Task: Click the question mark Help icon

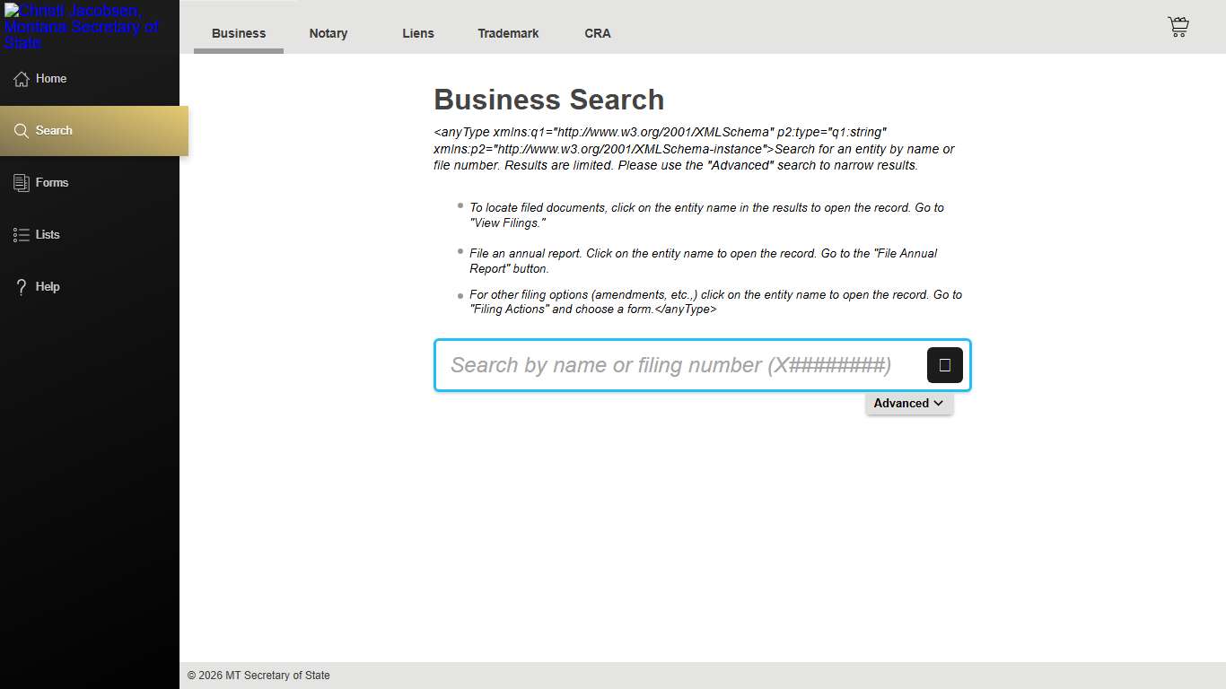Action: (x=22, y=287)
